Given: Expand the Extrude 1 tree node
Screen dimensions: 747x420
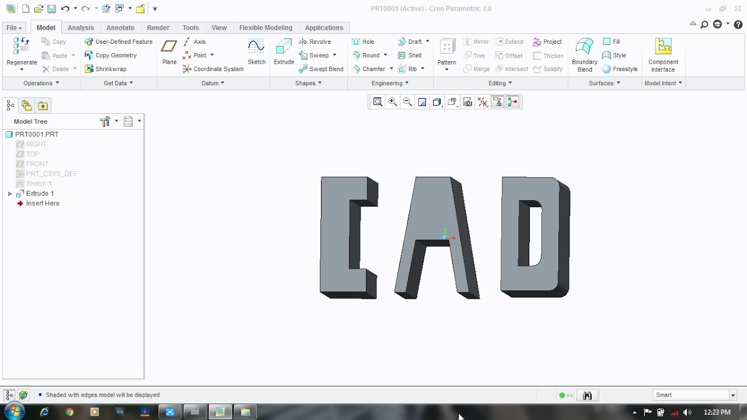Looking at the screenshot, I should (x=10, y=194).
